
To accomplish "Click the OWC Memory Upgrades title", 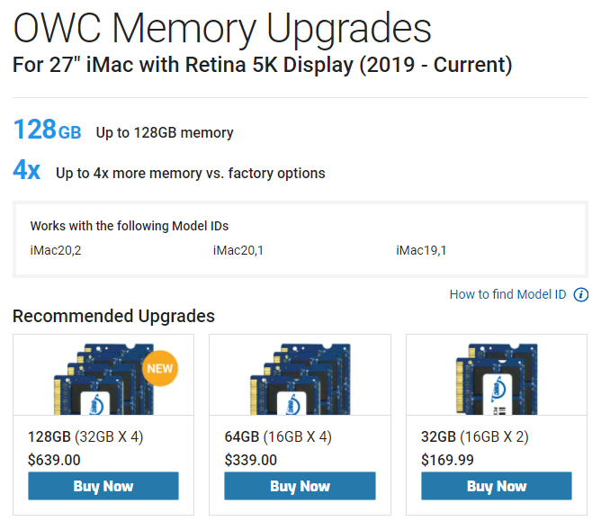I will pos(221,28).
